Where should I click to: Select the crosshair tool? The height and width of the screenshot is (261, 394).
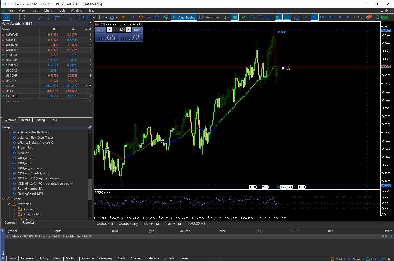tap(15, 17)
